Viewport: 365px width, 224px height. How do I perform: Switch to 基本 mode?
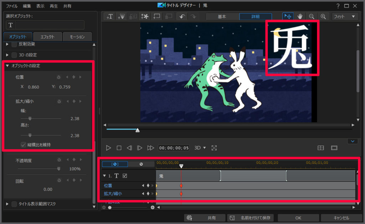(x=222, y=16)
